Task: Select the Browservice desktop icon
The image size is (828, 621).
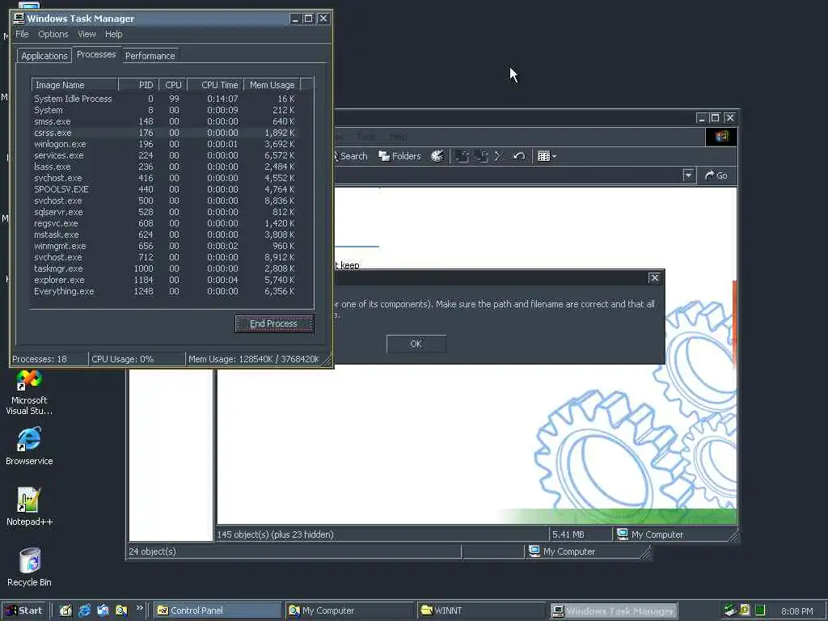Action: pos(29,446)
